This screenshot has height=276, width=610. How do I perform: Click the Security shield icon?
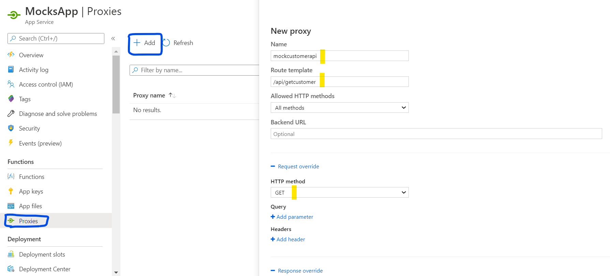tap(11, 128)
